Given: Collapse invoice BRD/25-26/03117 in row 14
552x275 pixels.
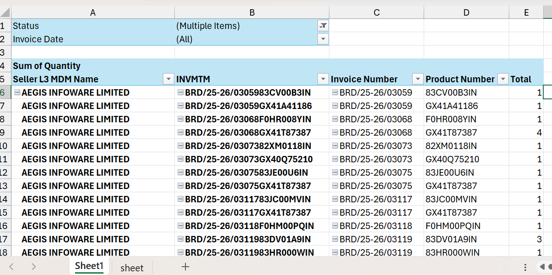Looking at the screenshot, I should tap(335, 199).
